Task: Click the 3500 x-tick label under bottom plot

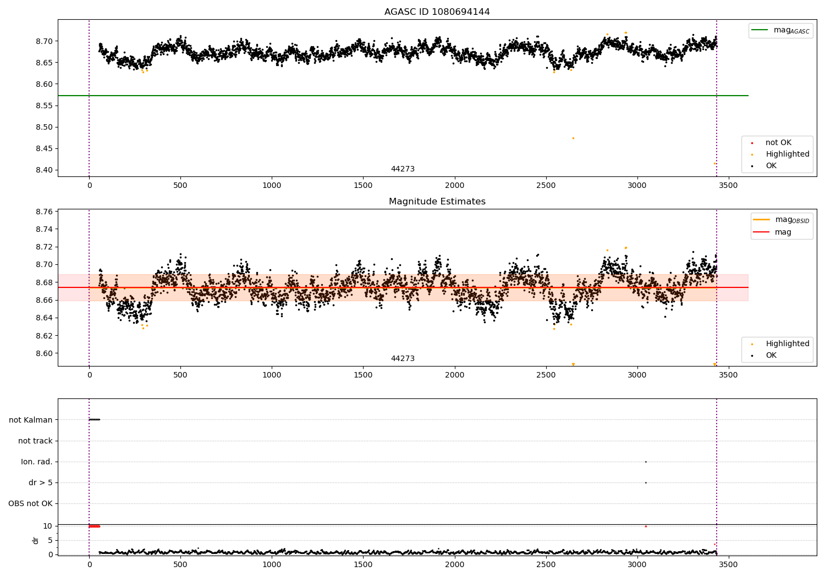Action: coord(728,564)
